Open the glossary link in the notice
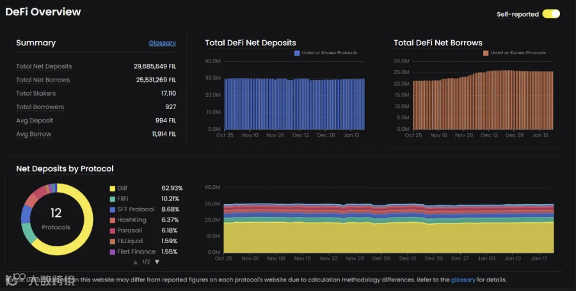This screenshot has width=576, height=291. pos(463,280)
